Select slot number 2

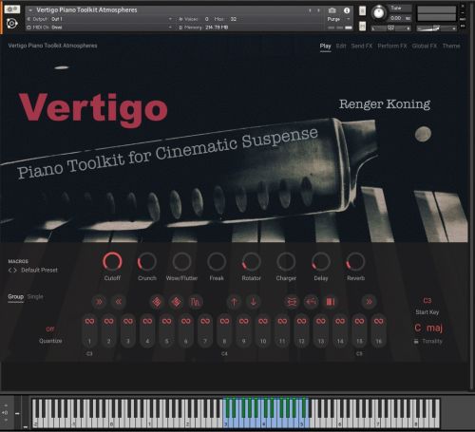(x=108, y=342)
